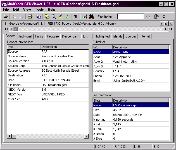
Task: Click the paragraph mark icon
Action: point(75,17)
